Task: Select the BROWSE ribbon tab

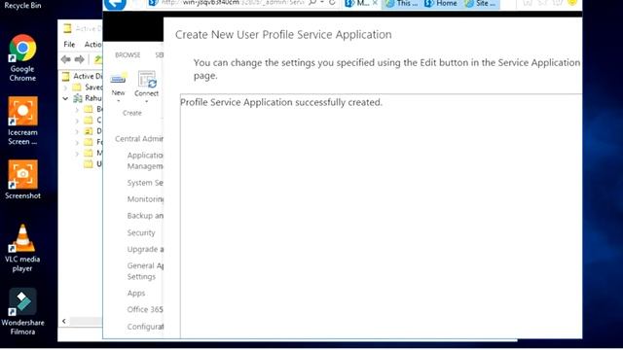Action: (x=128, y=54)
